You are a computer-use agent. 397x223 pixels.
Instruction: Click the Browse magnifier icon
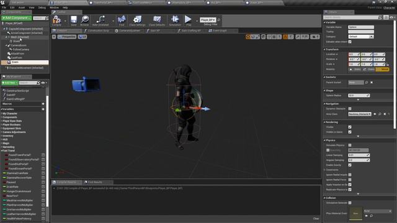(84, 20)
